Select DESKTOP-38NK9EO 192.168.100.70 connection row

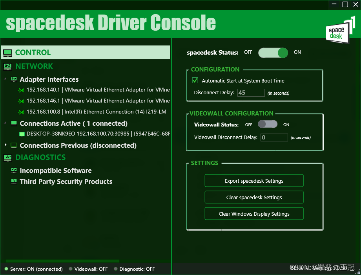pos(98,134)
